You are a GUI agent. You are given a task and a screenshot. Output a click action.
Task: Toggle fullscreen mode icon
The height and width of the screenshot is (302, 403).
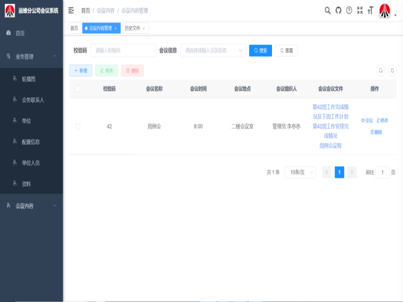tap(360, 11)
